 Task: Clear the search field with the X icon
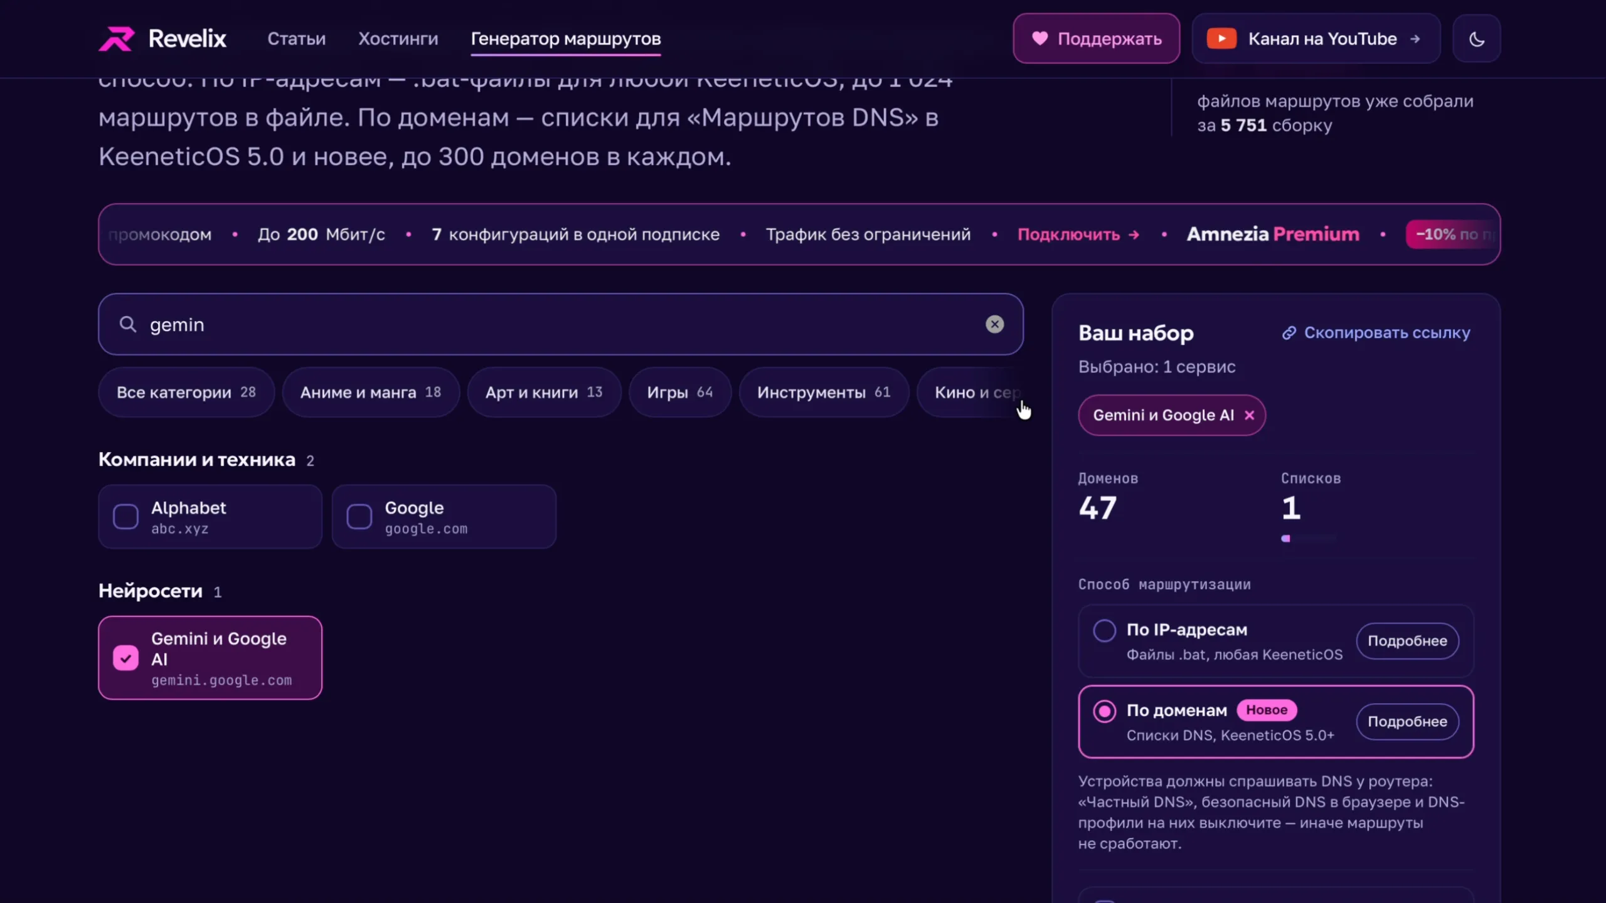(x=994, y=324)
